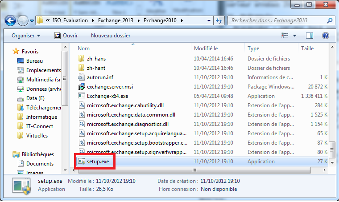The width and height of the screenshot is (339, 202).
Task: Select microsoft.exchange.data.common.dll file icon
Action: [x=82, y=115]
